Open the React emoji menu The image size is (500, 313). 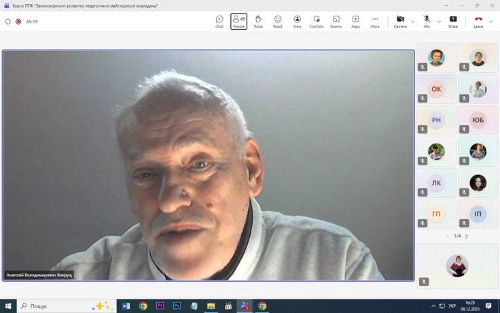click(x=278, y=21)
